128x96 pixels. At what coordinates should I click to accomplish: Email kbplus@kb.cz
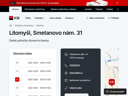[76, 73]
